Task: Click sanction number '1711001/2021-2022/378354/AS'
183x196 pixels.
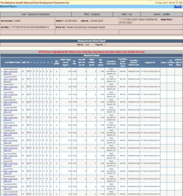Action: click(140, 20)
